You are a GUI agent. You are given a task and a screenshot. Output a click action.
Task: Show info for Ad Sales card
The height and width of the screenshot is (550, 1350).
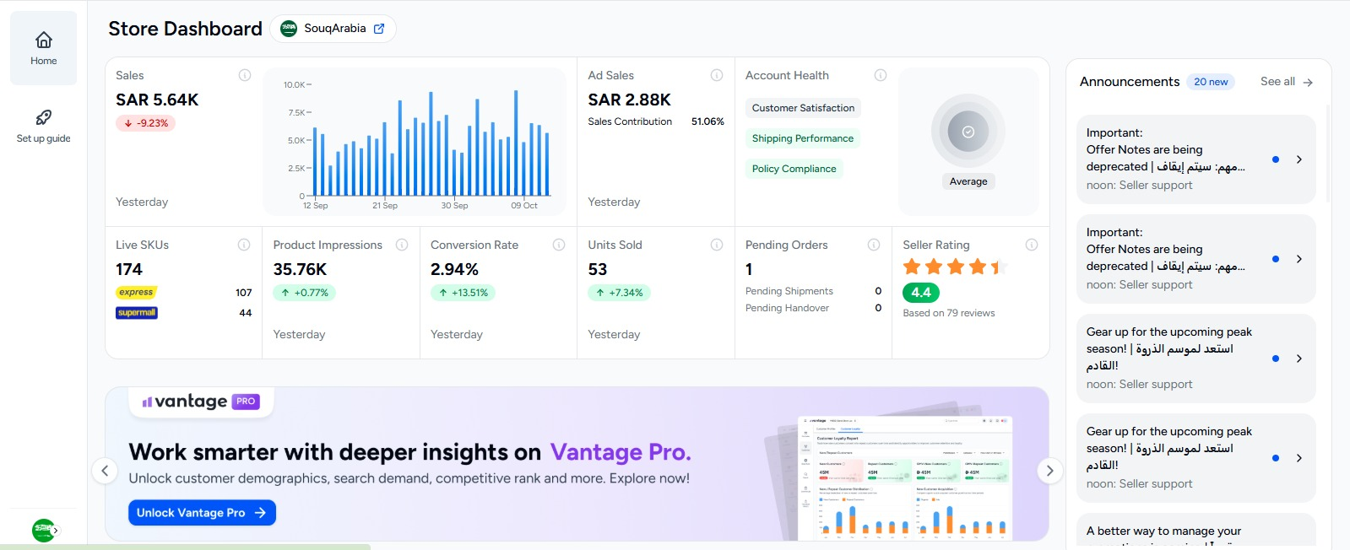(717, 75)
